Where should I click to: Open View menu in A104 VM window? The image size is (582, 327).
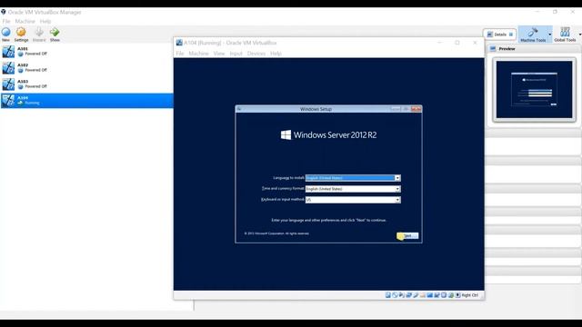(x=219, y=54)
